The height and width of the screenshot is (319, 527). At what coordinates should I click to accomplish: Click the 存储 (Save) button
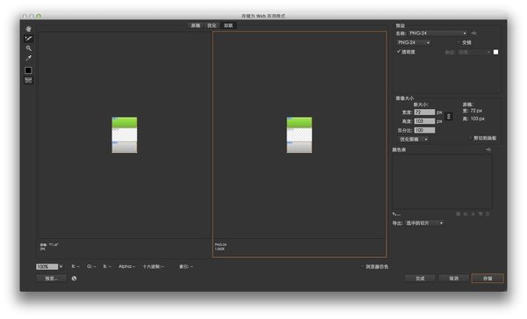(487, 279)
